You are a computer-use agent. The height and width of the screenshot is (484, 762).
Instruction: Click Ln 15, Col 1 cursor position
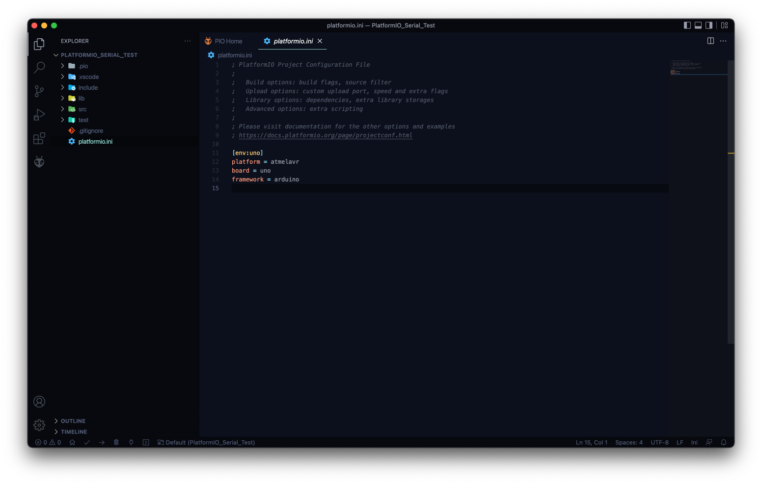tap(592, 442)
